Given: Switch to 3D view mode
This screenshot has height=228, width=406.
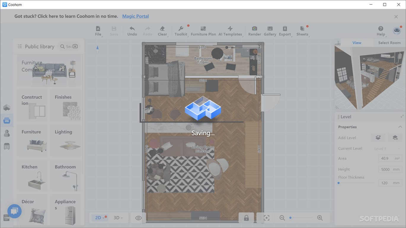Looking at the screenshot, I should [x=118, y=218].
